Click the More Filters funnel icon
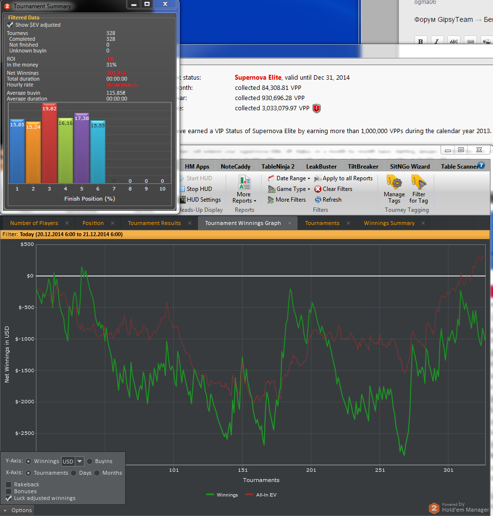The height and width of the screenshot is (516, 493). click(x=271, y=200)
